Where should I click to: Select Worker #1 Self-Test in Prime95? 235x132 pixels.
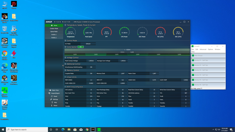(x=208, y=60)
